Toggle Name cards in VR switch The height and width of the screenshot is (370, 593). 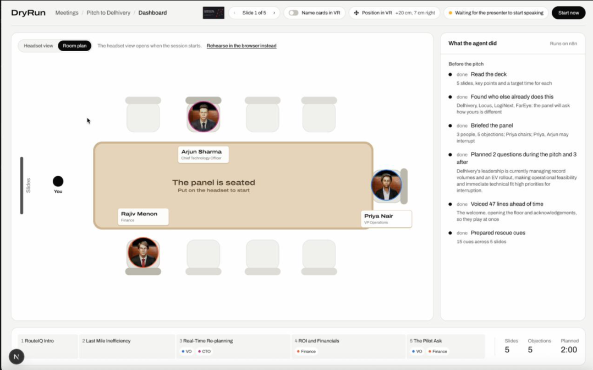tap(294, 13)
